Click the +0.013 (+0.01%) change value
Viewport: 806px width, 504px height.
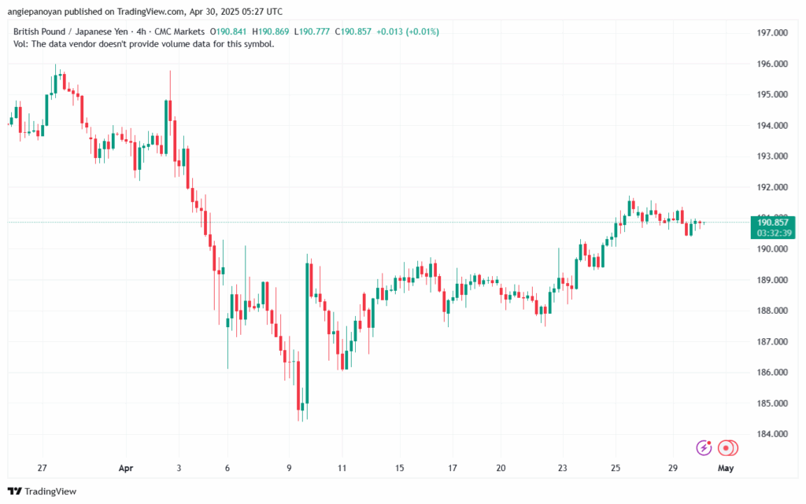pos(408,31)
